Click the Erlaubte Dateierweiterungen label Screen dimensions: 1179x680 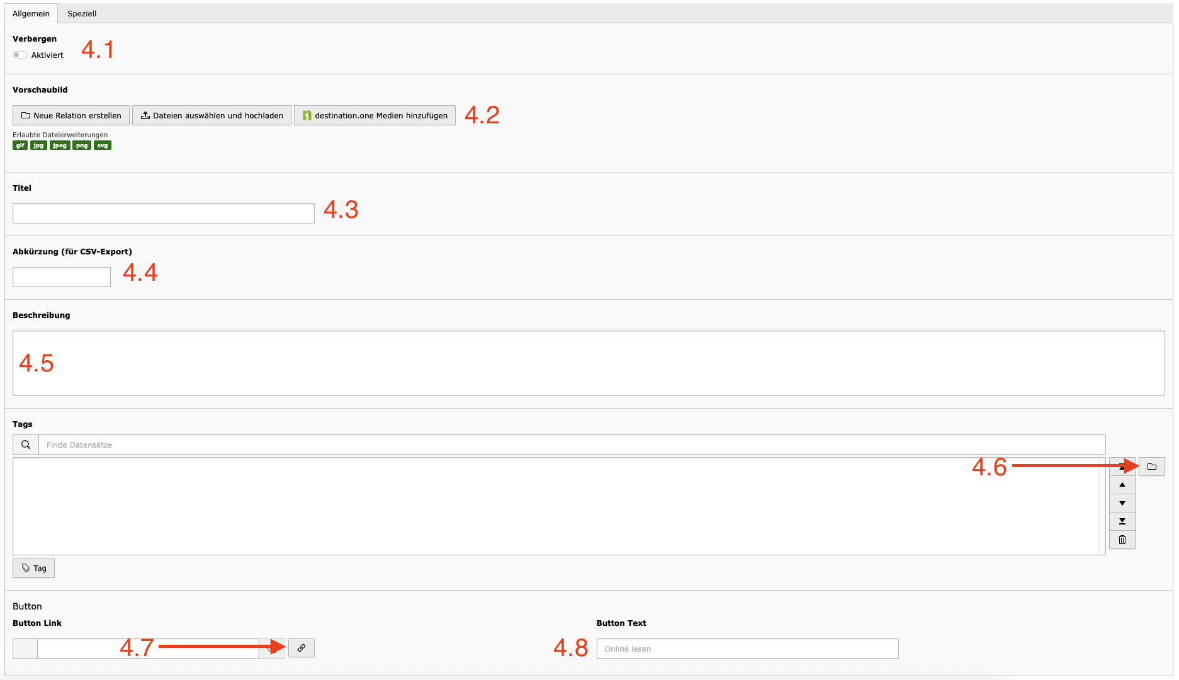pos(60,135)
